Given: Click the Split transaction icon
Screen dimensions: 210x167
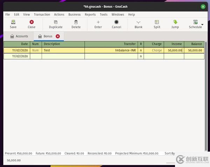Looking at the screenshot, I should point(157,22).
